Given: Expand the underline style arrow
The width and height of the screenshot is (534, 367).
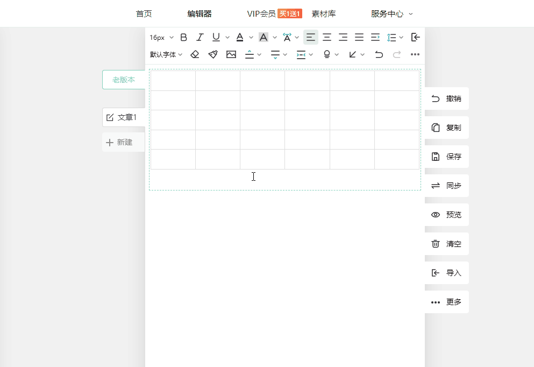Looking at the screenshot, I should pos(227,38).
